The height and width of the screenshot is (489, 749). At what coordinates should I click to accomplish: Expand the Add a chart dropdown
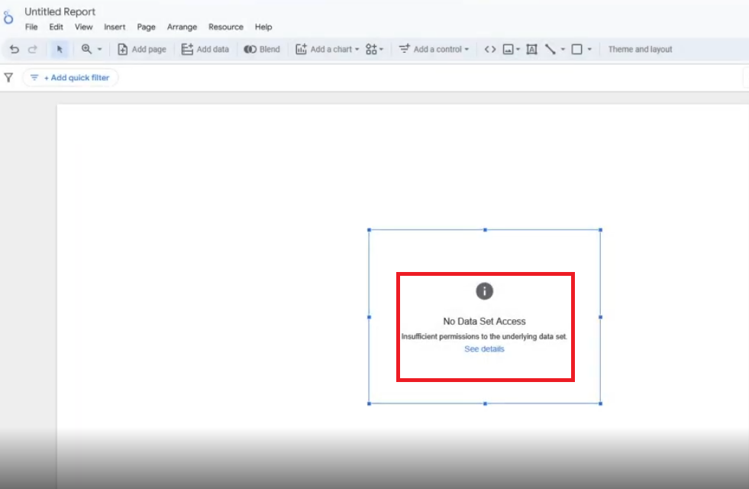327,49
